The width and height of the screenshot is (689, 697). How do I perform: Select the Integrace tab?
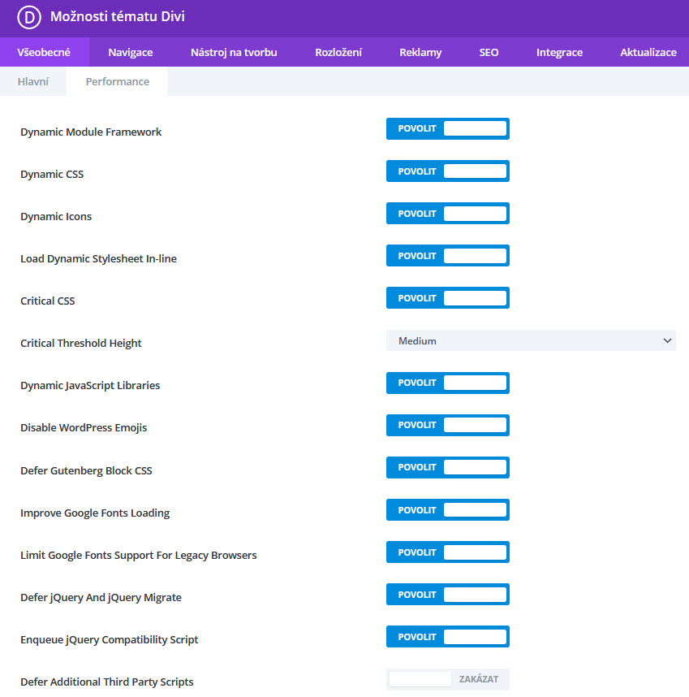559,53
